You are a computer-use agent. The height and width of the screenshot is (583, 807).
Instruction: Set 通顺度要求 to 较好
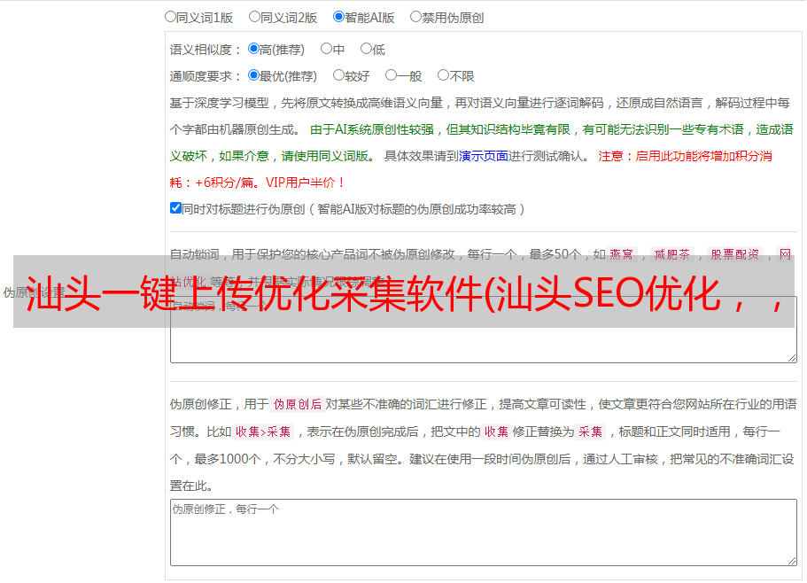tap(338, 75)
